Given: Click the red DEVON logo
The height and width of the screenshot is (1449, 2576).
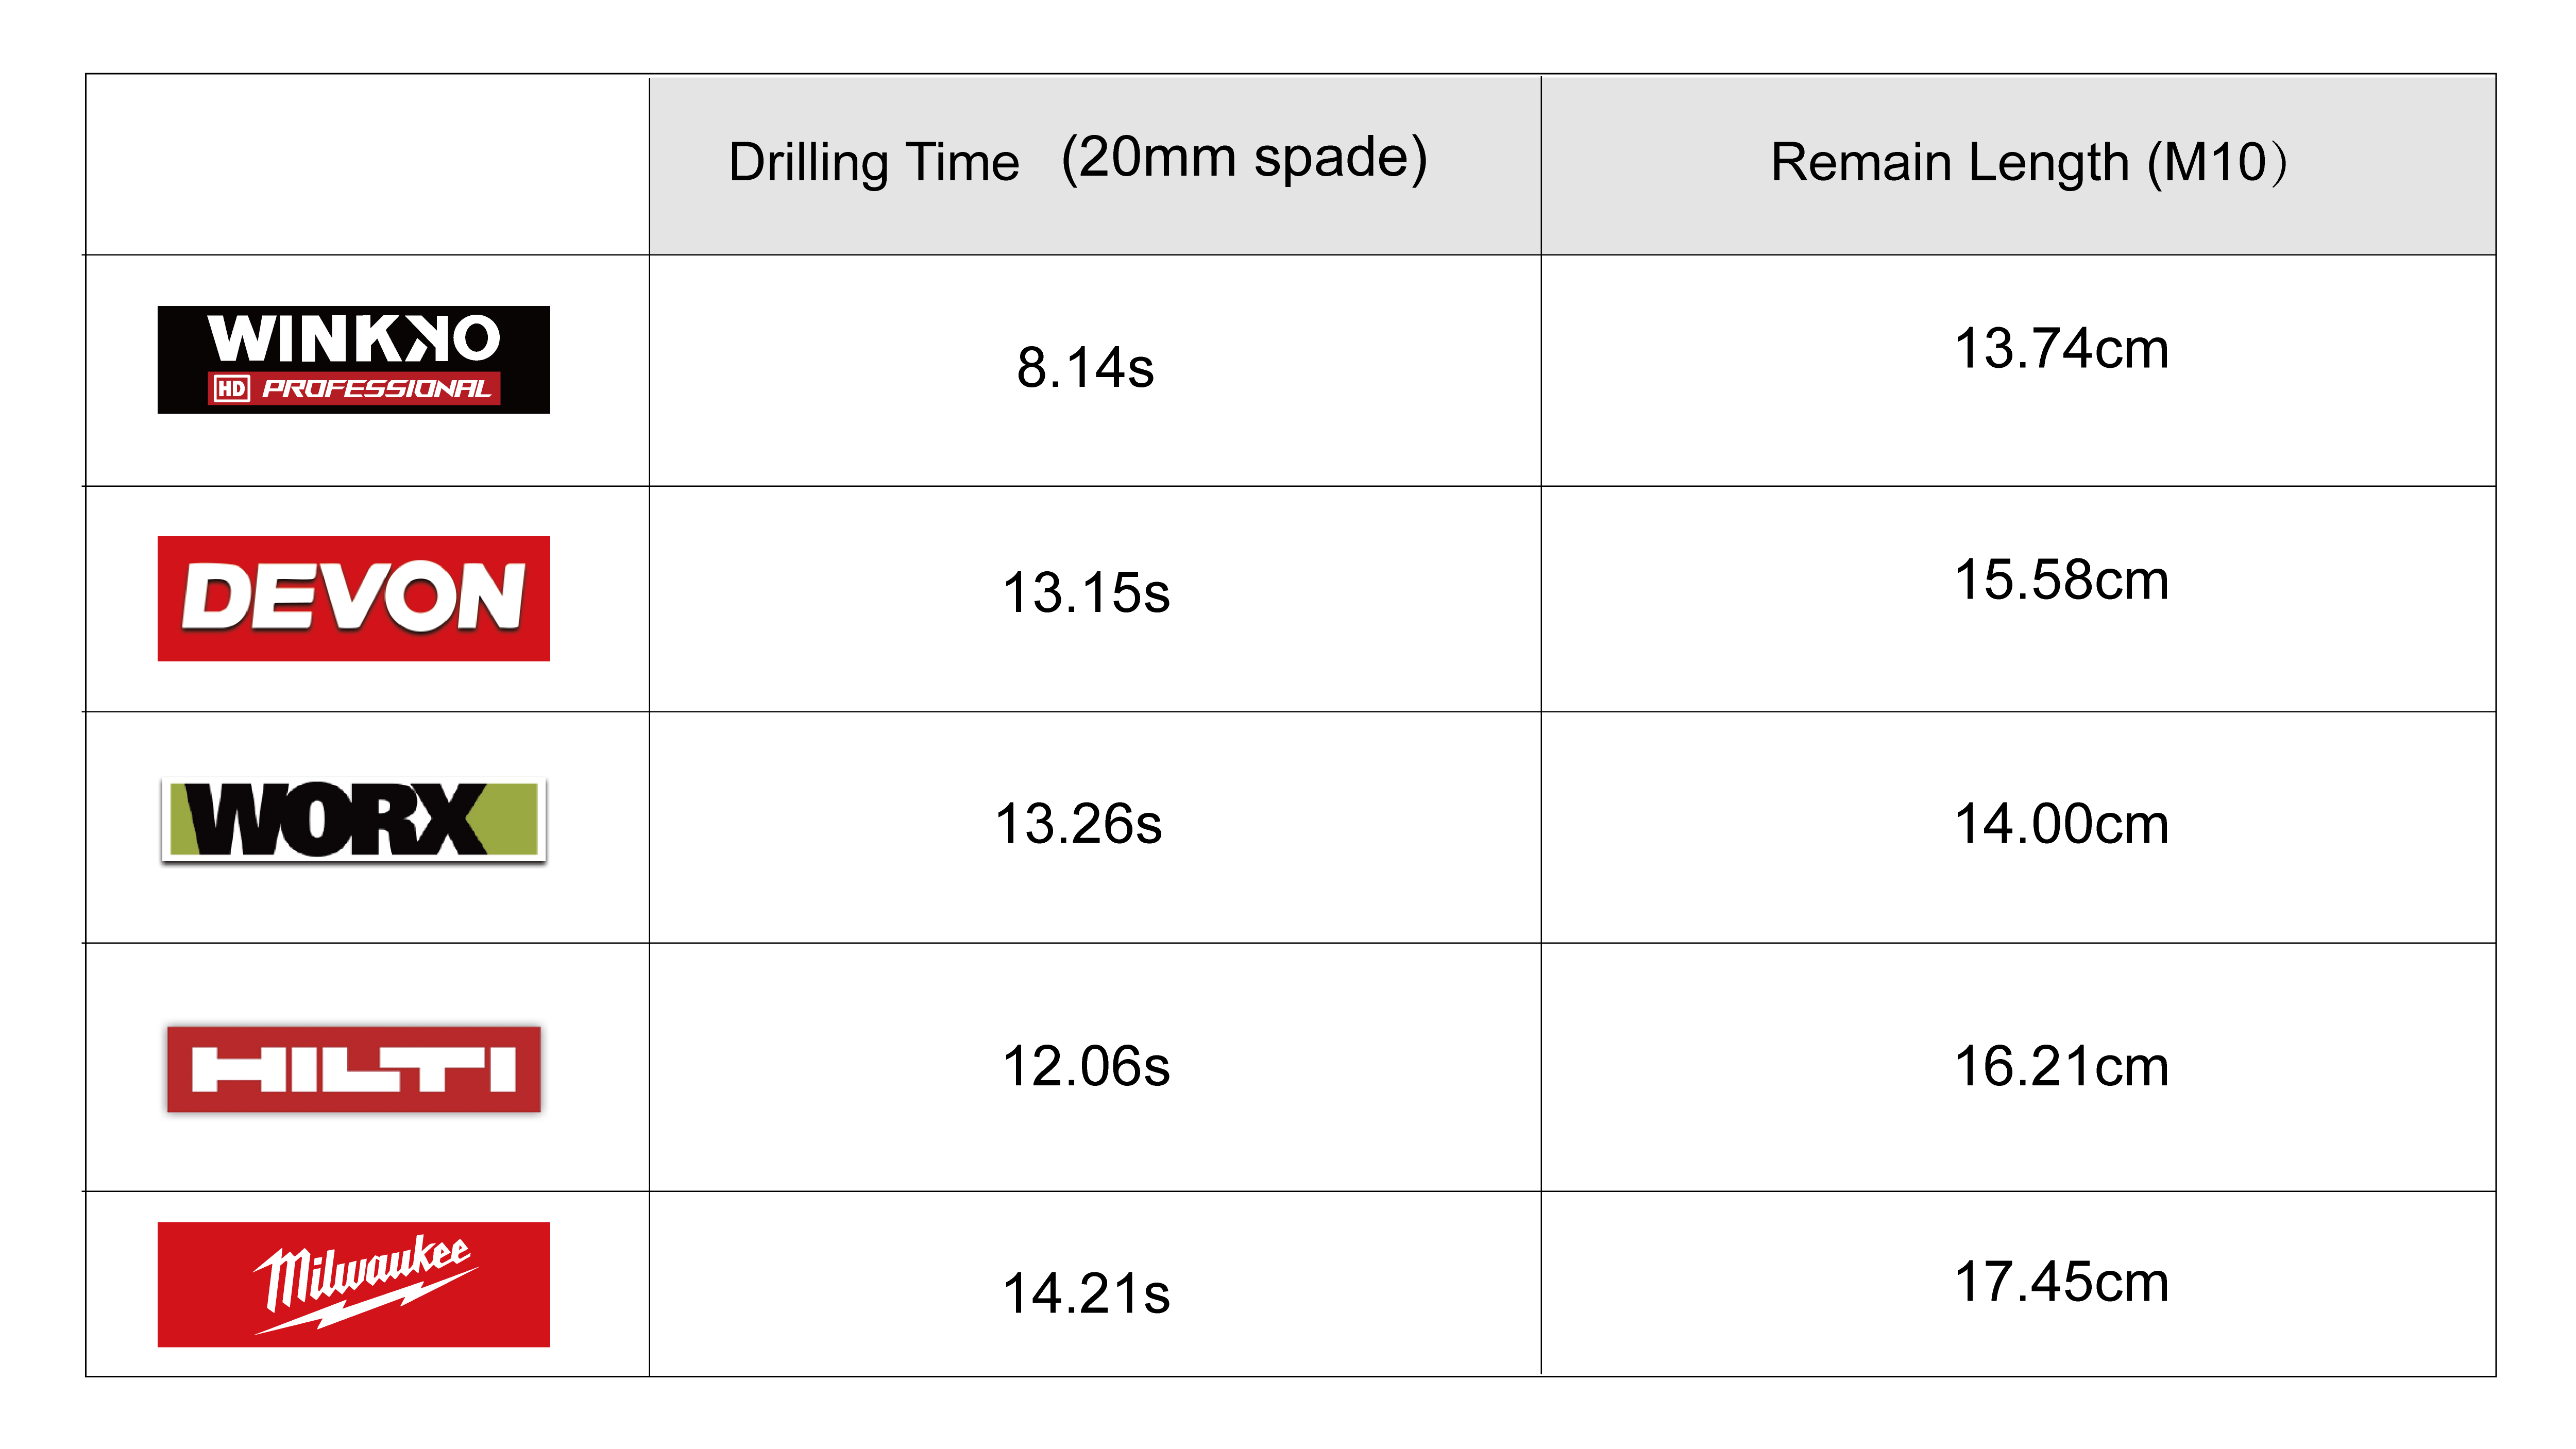Looking at the screenshot, I should point(353,598).
